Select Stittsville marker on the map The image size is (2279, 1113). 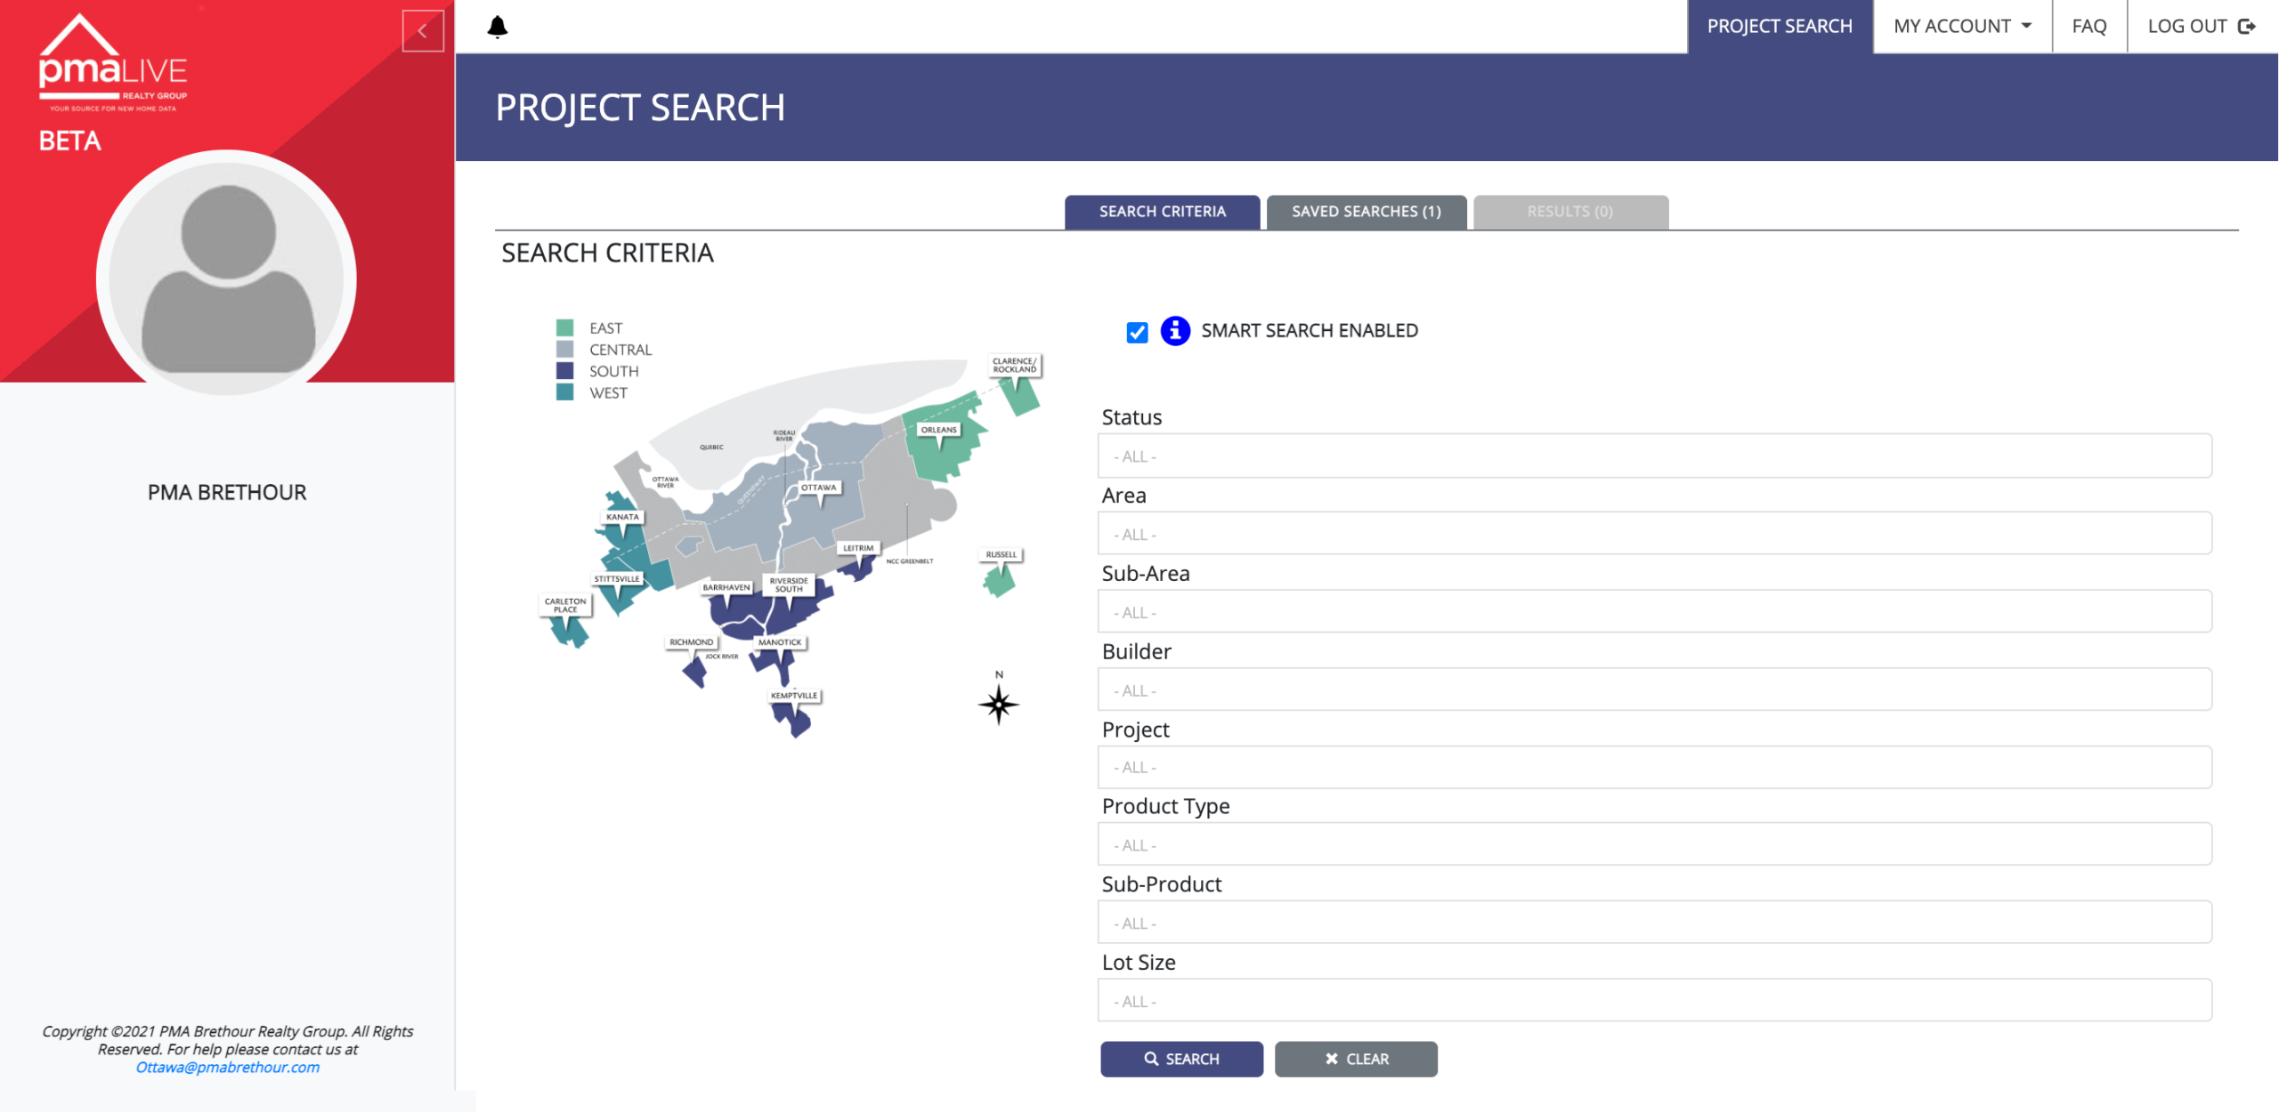coord(617,579)
